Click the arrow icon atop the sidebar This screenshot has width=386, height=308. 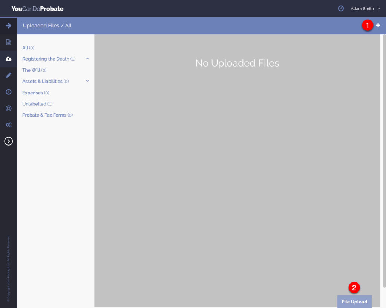point(8,26)
